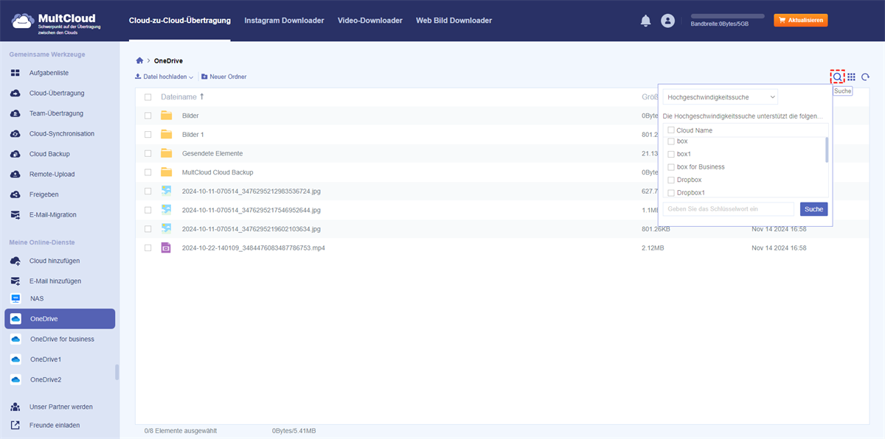Switch to grid view icon
Viewport: 885px width, 439px height.
click(x=851, y=77)
